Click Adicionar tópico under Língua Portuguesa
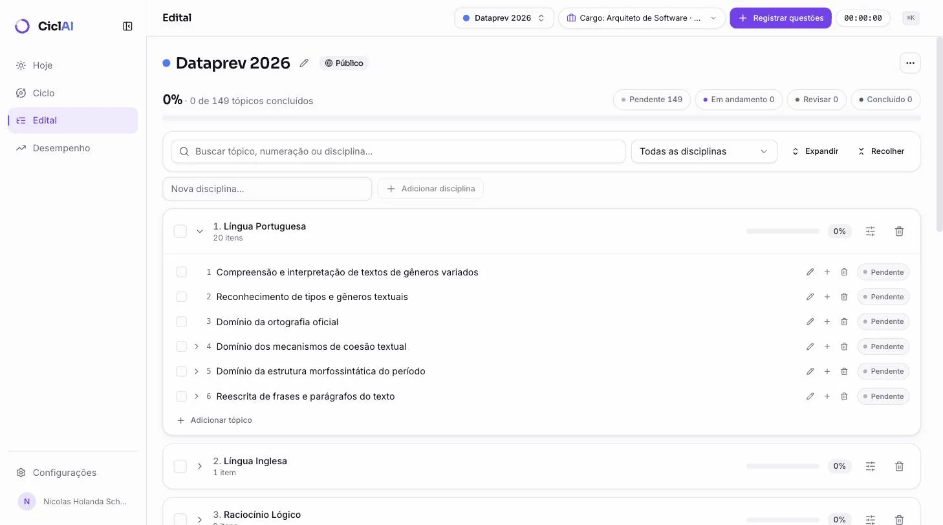The height and width of the screenshot is (525, 943). pos(215,420)
